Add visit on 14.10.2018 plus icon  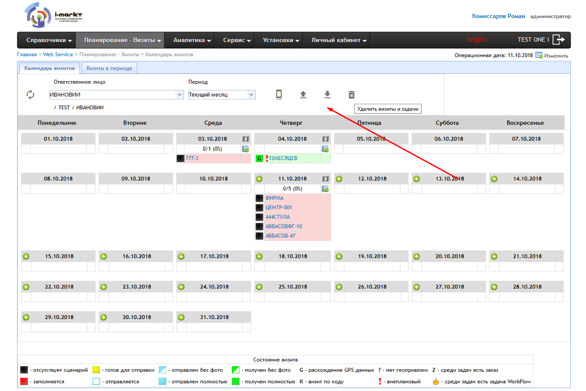point(494,179)
